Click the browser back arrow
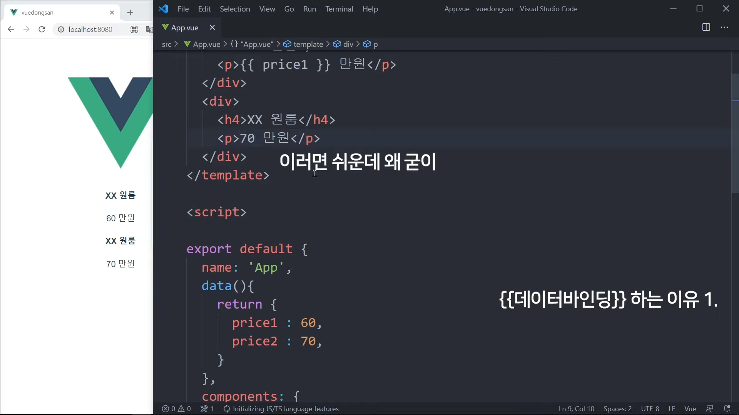 coord(11,29)
